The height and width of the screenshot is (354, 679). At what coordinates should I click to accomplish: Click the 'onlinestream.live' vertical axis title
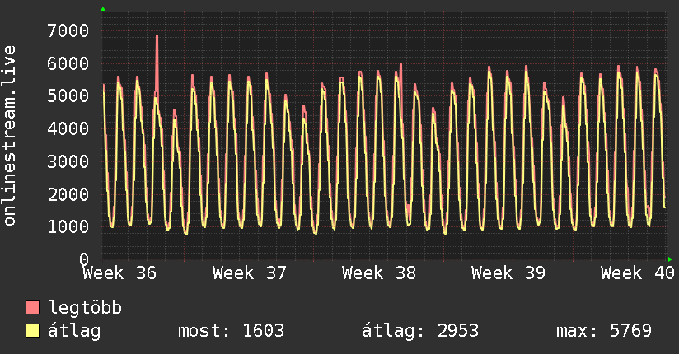coord(10,136)
